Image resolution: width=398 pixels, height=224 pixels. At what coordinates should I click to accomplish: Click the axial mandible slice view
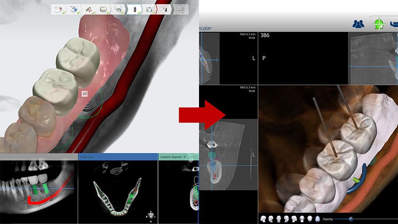pyautogui.click(x=118, y=192)
